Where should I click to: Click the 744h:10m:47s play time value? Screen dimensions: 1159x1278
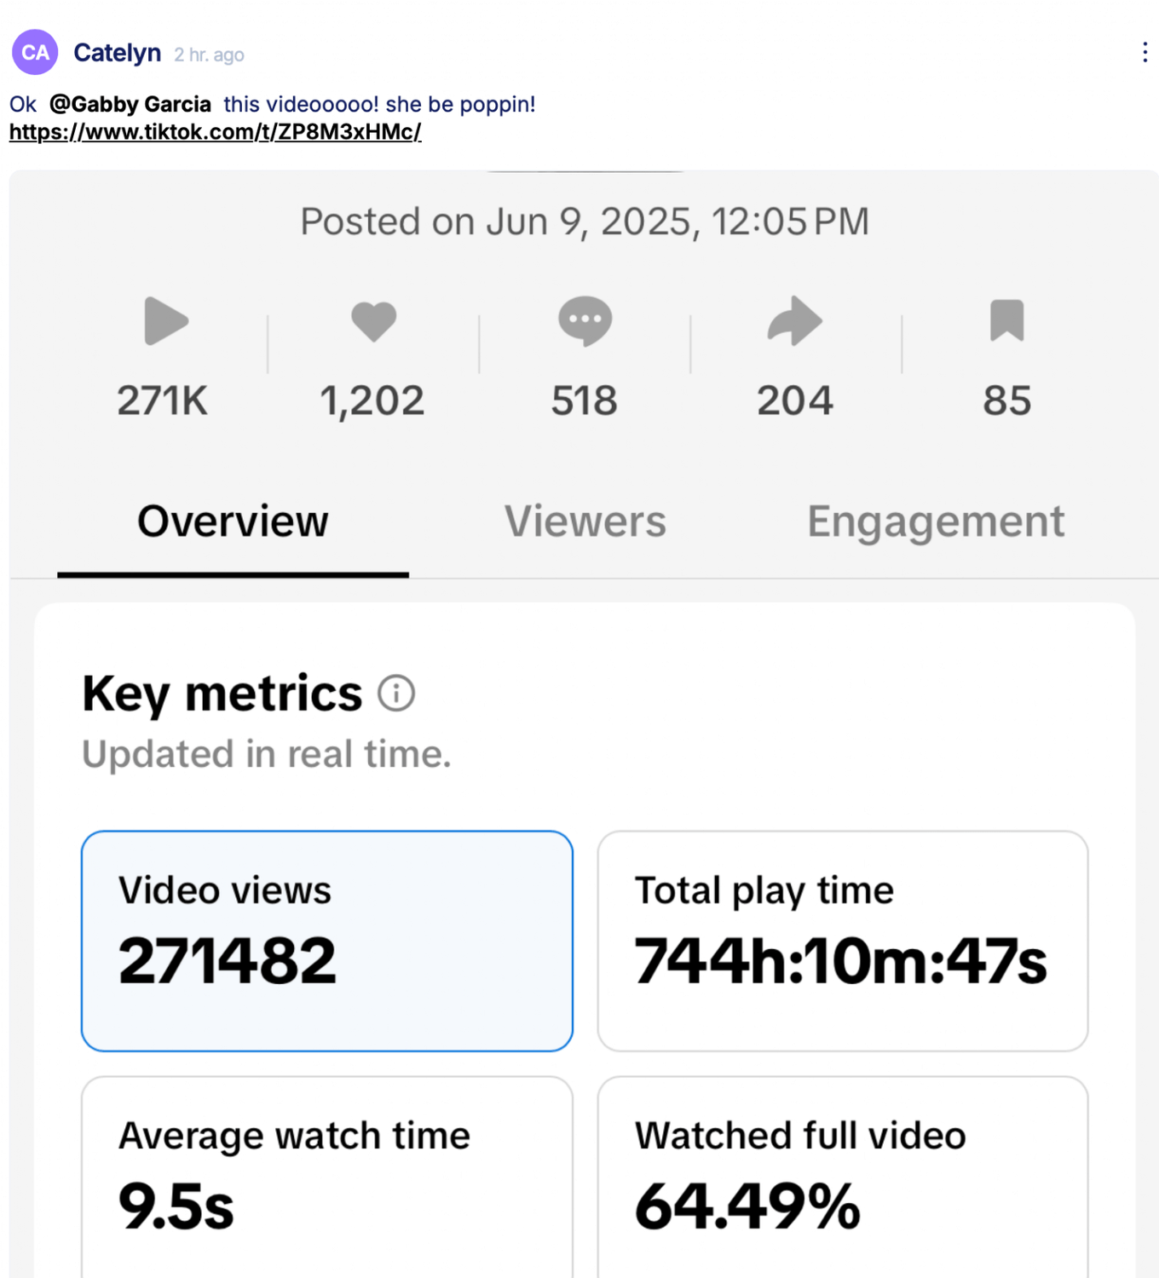tap(841, 960)
